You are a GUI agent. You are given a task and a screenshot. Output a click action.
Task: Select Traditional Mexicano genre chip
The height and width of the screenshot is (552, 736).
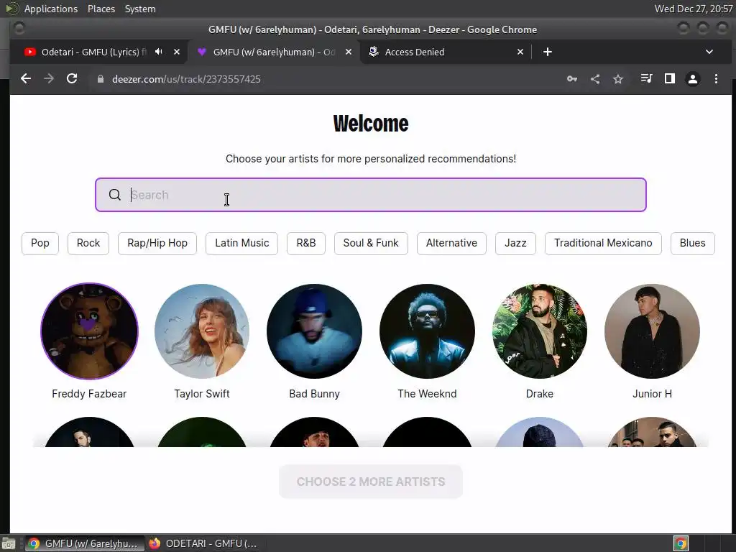click(x=603, y=243)
